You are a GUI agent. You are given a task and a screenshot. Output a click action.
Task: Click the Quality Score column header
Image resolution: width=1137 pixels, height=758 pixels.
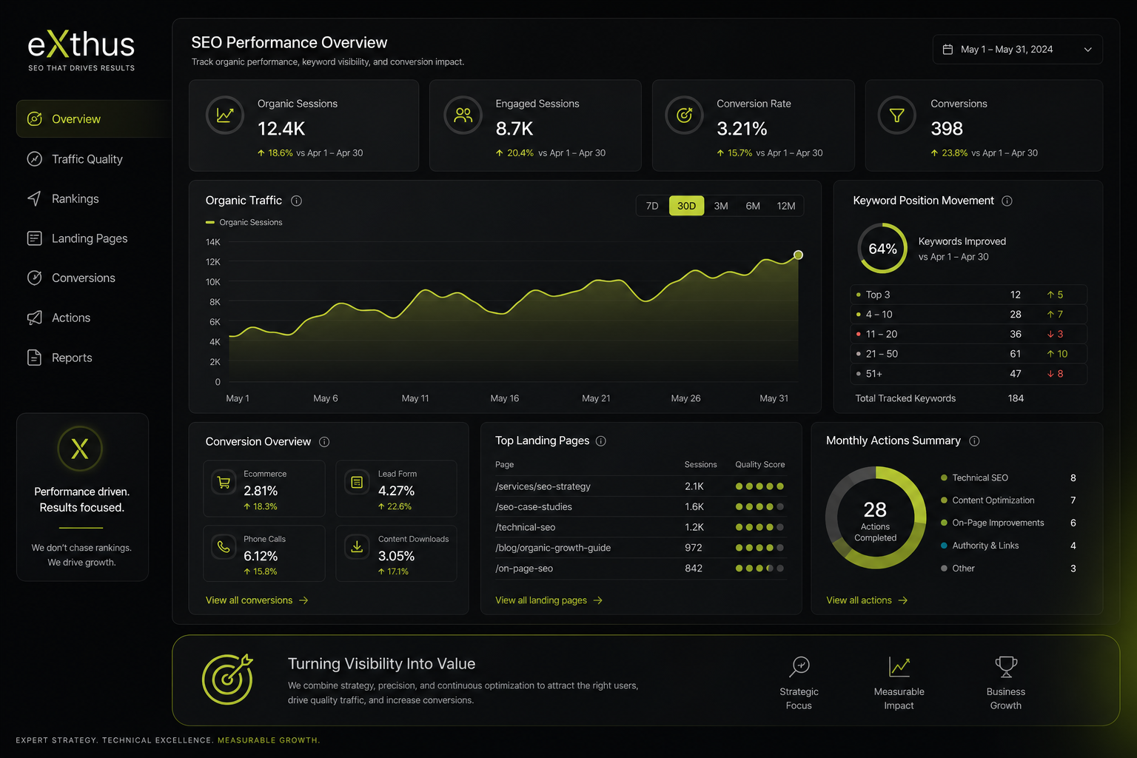click(x=759, y=465)
